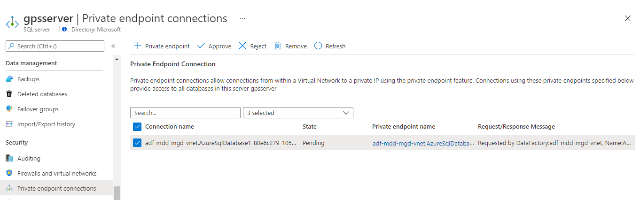Click the Requested by DataFactory message cell
Image resolution: width=640 pixels, height=200 pixels.
tap(554, 143)
